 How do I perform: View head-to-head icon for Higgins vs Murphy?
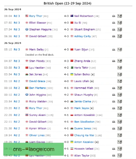tap(114, 95)
